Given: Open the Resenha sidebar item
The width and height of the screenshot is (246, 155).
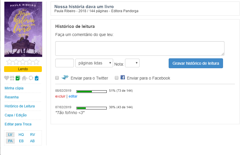Looking at the screenshot, I should (x=12, y=97).
